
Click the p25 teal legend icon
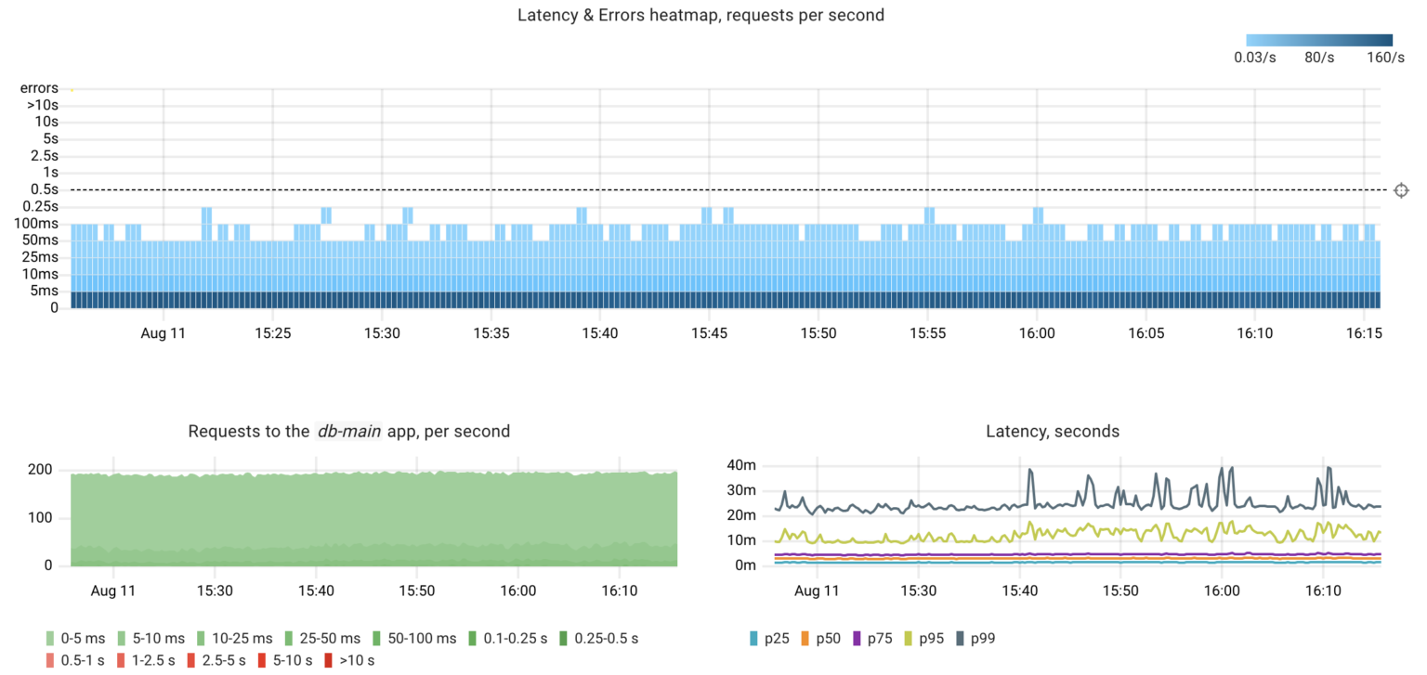753,638
